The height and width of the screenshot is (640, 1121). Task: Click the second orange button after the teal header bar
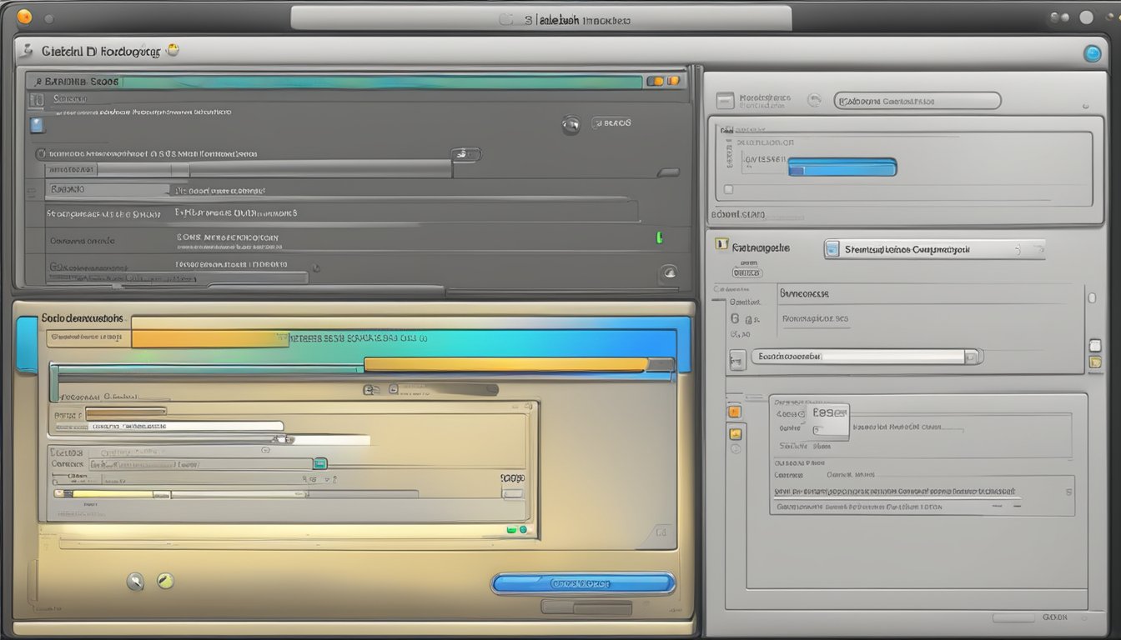click(673, 82)
